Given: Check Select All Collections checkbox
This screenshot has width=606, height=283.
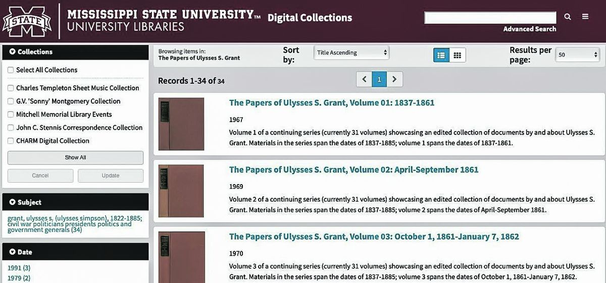Looking at the screenshot, I should 11,70.
